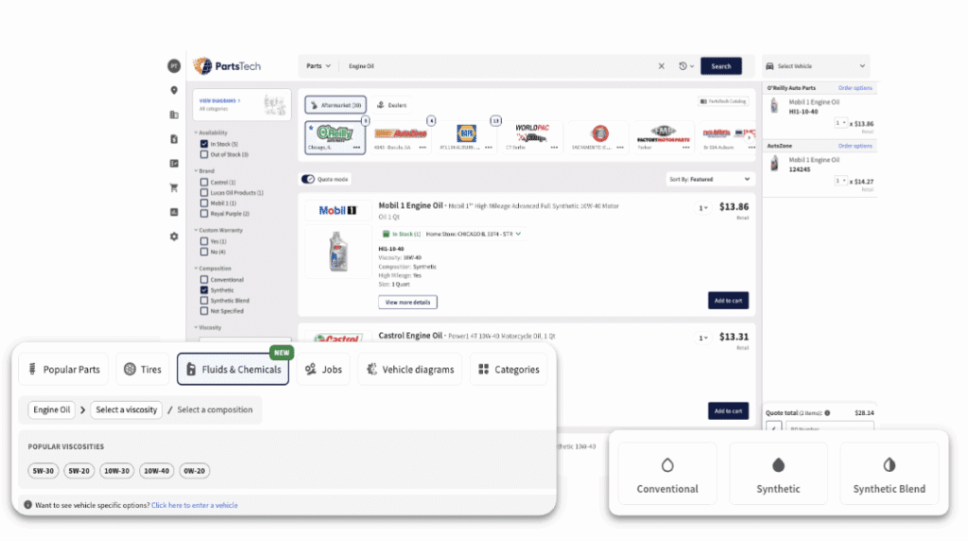The height and width of the screenshot is (541, 968).
Task: Select the NAPA supplier card
Action: pyautogui.click(x=466, y=137)
